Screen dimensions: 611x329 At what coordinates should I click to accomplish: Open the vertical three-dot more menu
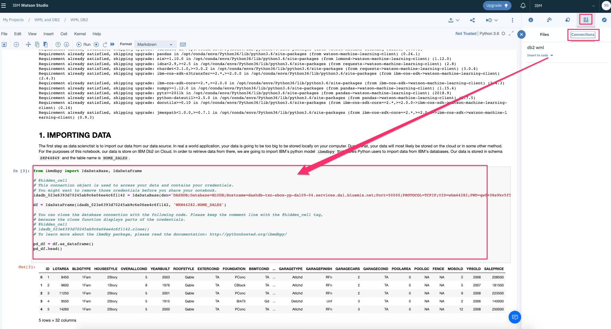(512, 20)
